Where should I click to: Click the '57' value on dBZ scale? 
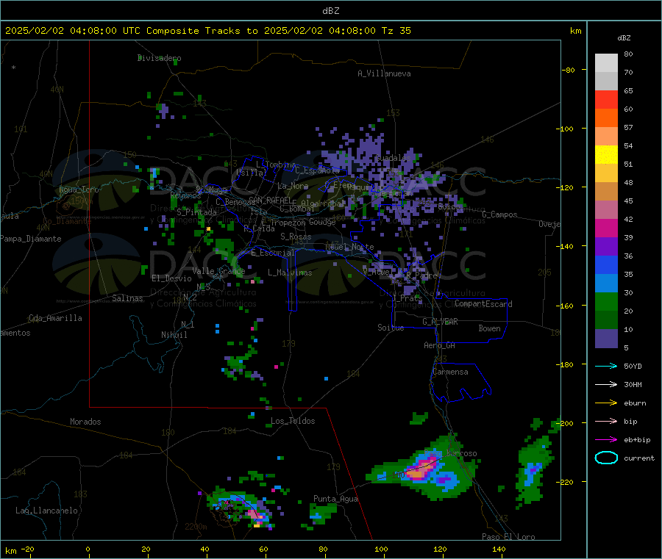coord(628,127)
